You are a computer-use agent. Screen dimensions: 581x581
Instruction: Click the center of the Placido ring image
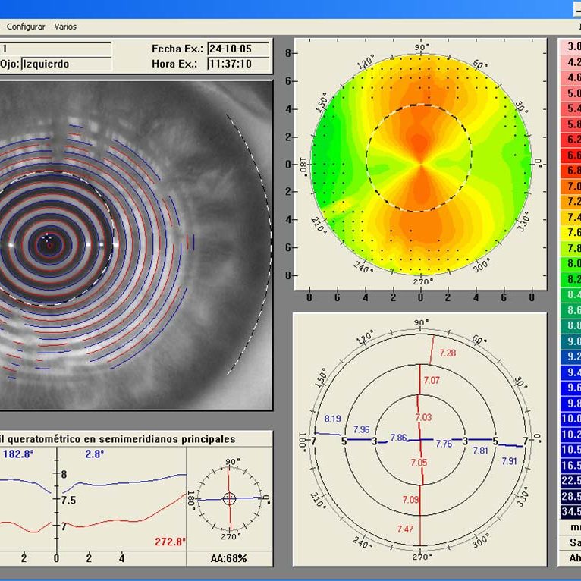50,243
